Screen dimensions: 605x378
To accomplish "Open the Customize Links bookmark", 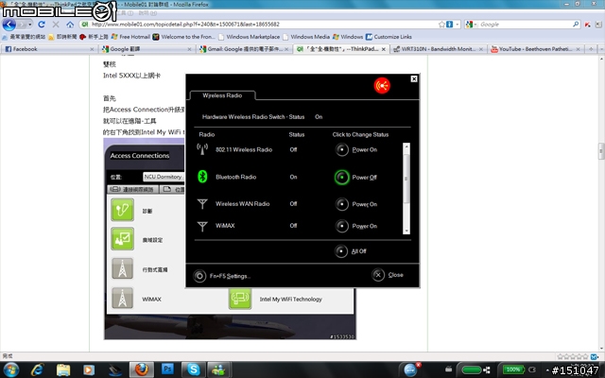I will [389, 37].
